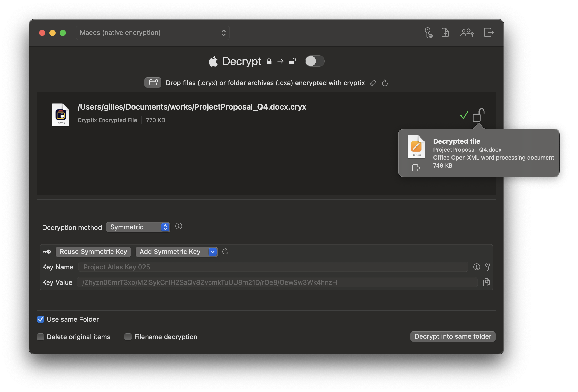Open the key reveal icon next to Key Name
Image resolution: width=578 pixels, height=392 pixels.
coord(488,267)
